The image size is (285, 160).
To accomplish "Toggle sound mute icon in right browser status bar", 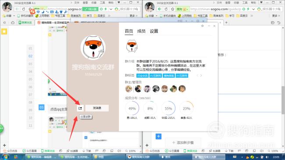I will [262, 151].
